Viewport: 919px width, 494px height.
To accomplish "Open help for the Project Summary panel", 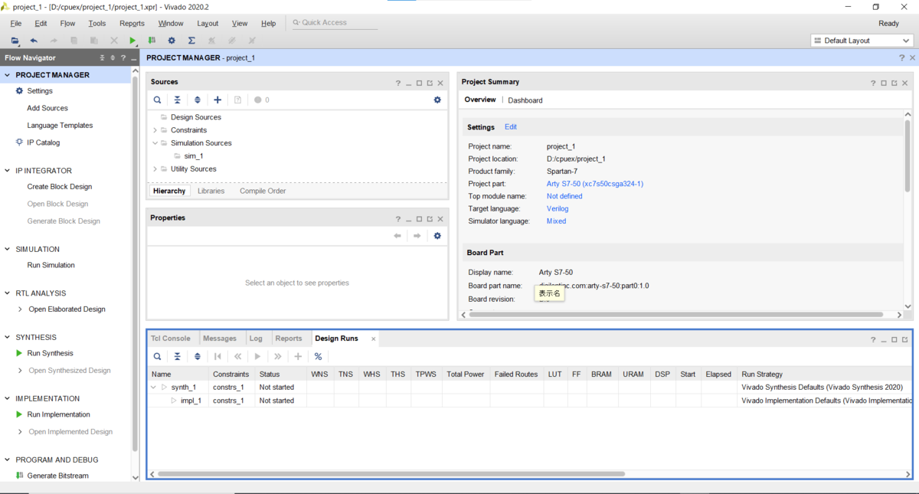I will 873,83.
